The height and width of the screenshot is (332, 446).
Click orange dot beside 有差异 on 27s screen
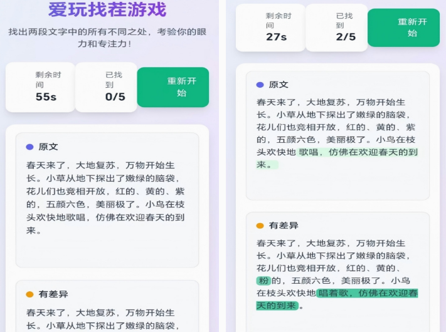pyautogui.click(x=260, y=226)
